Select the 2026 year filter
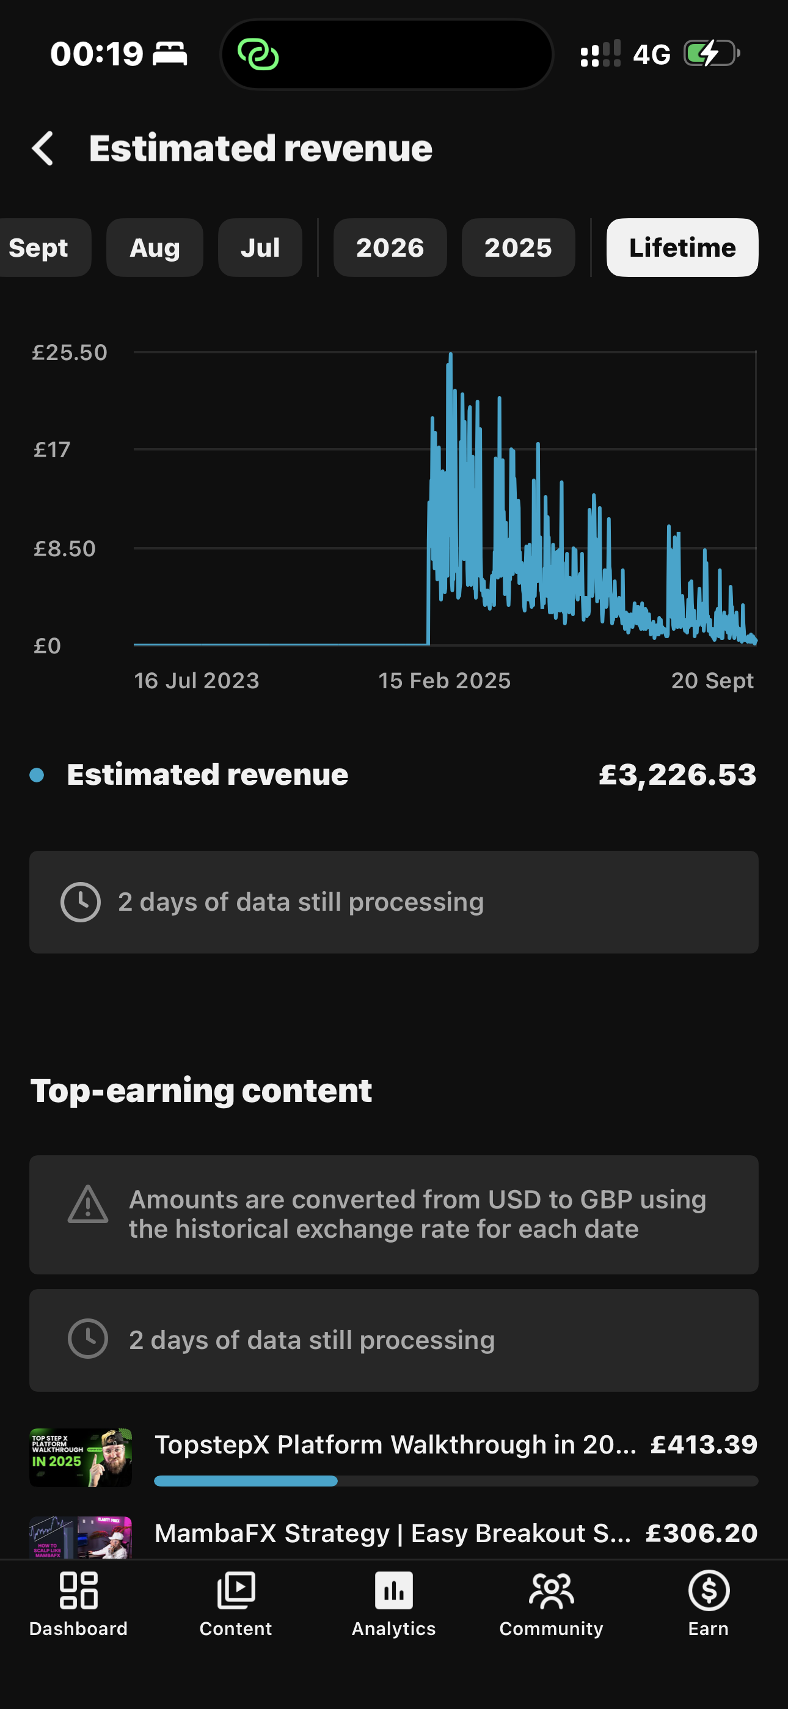 [x=390, y=248]
